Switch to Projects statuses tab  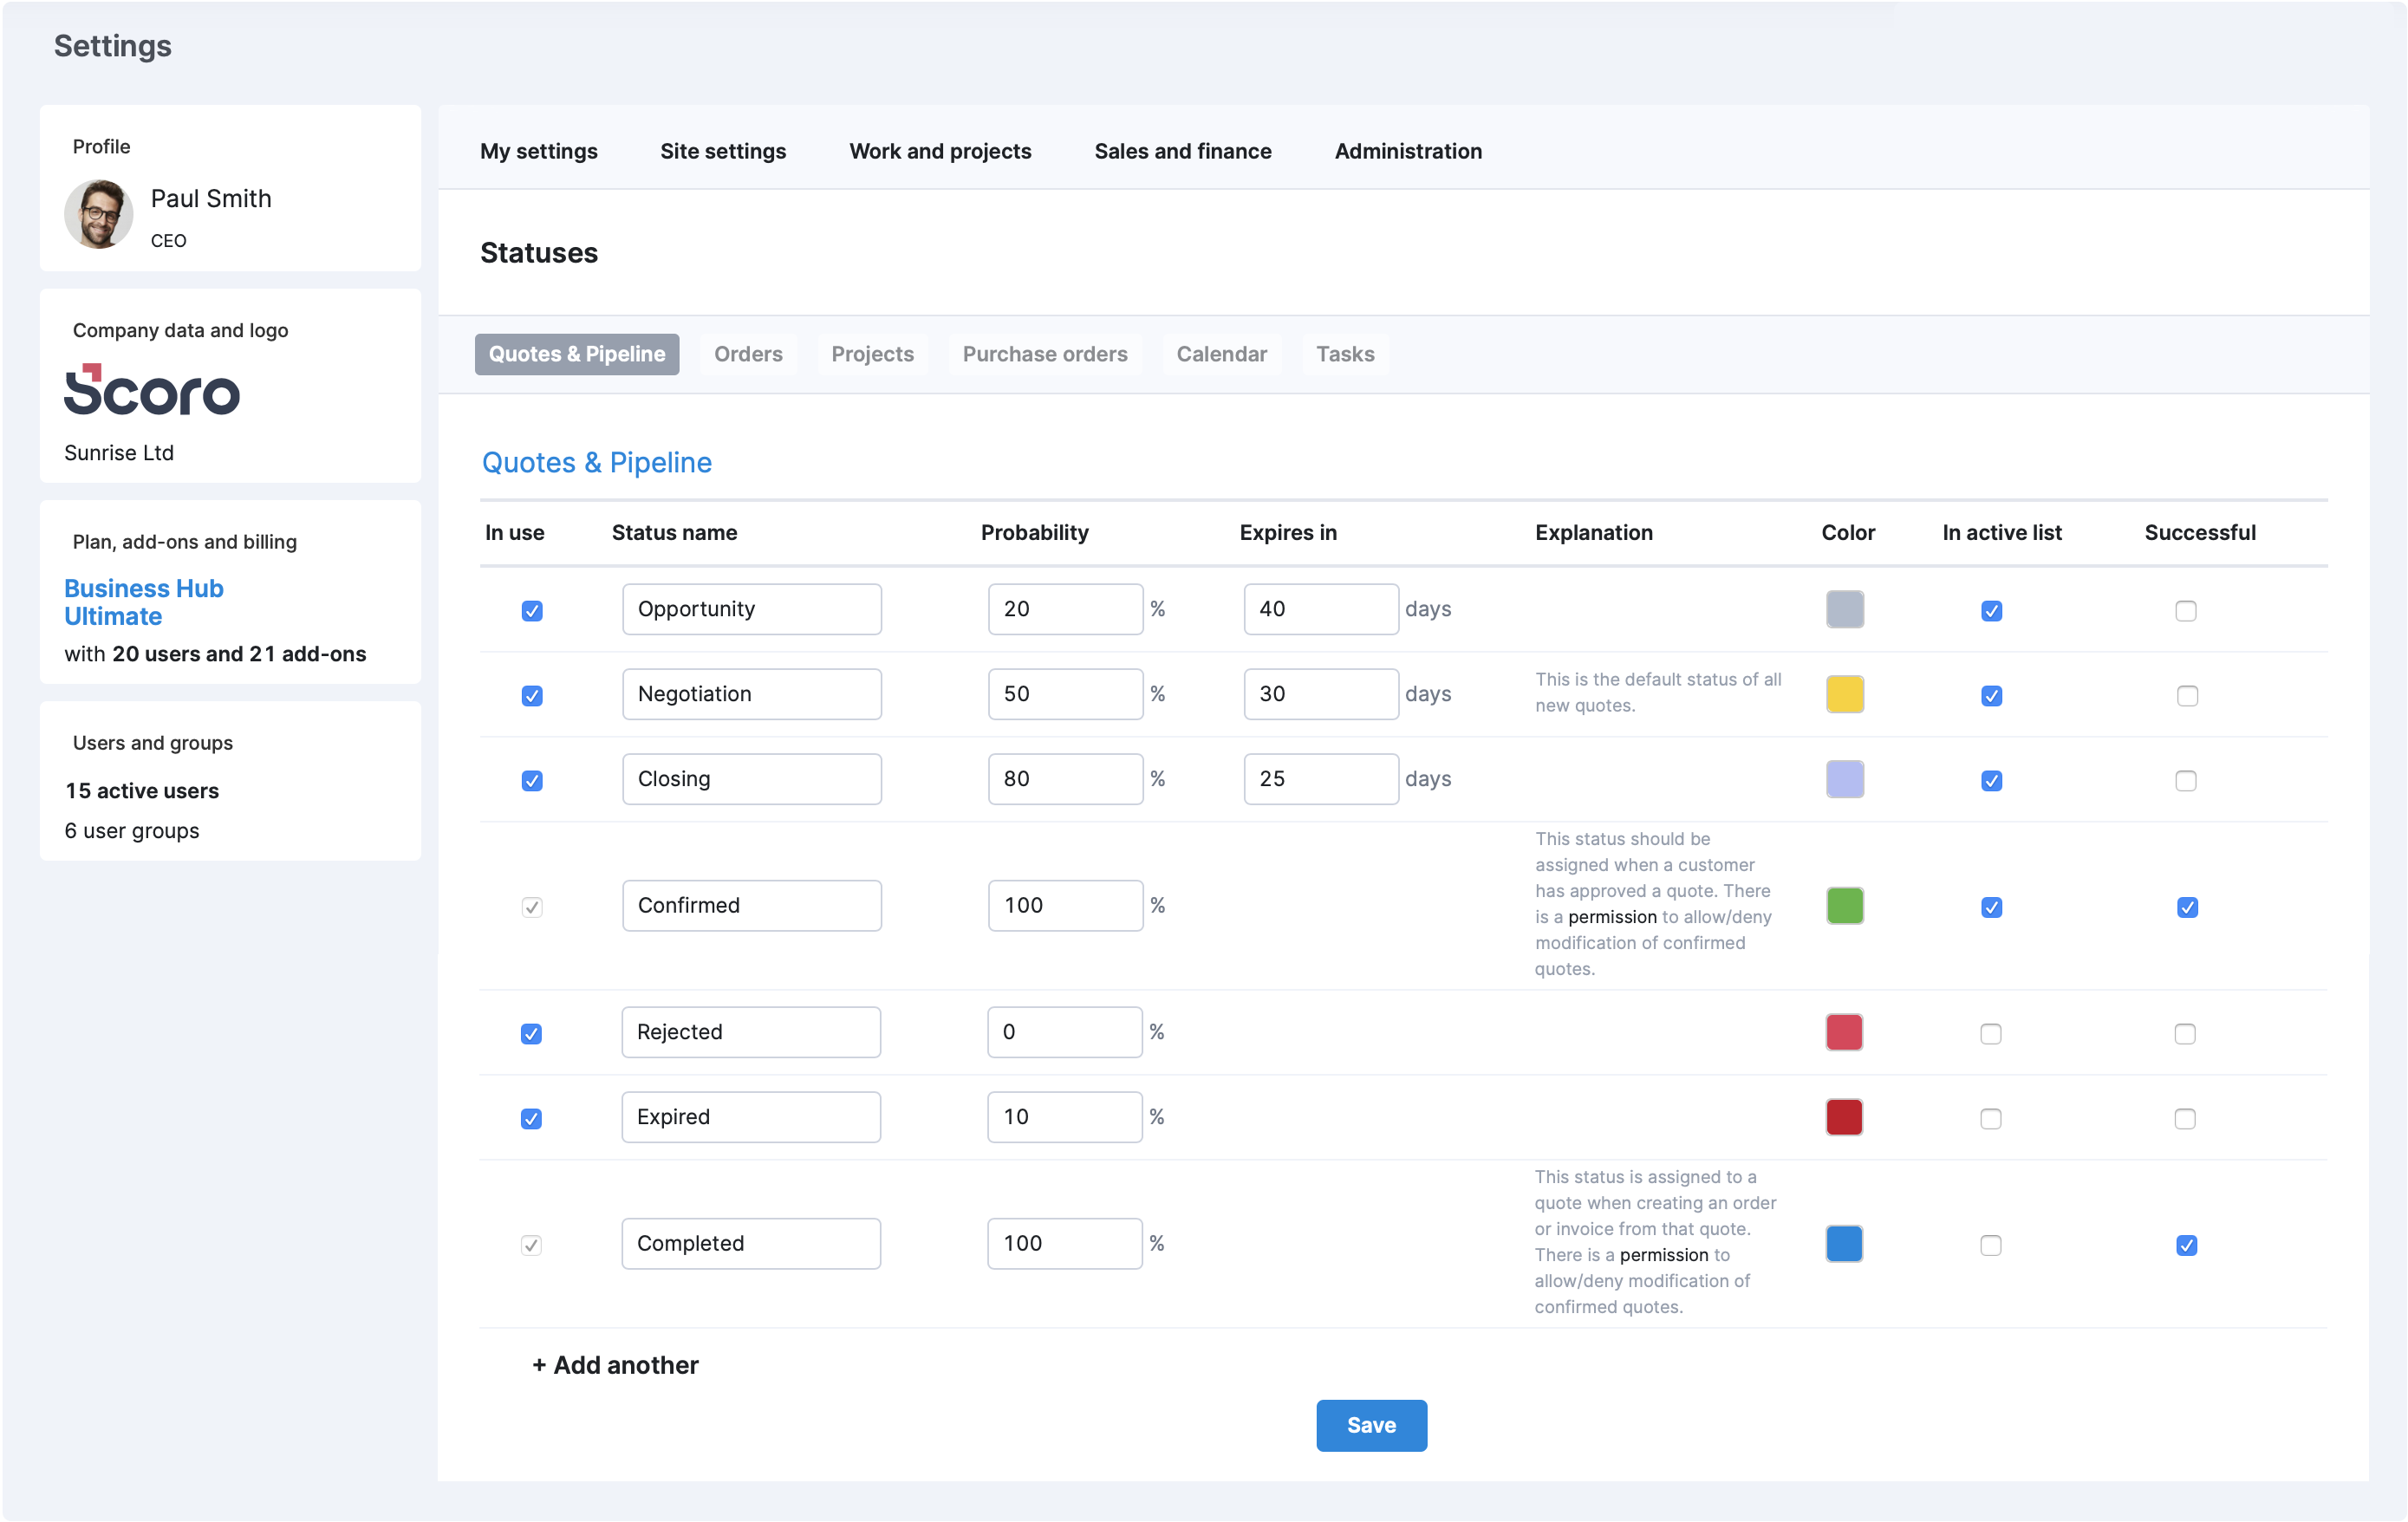pyautogui.click(x=872, y=354)
